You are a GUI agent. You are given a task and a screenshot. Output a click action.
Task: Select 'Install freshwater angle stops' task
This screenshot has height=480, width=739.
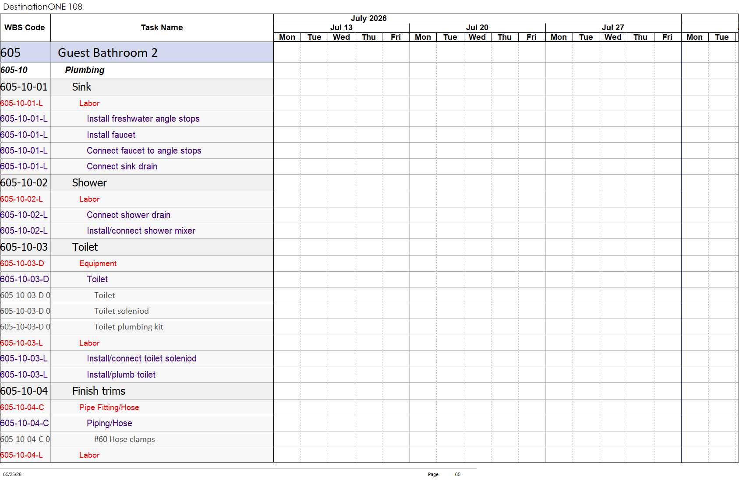click(x=143, y=119)
